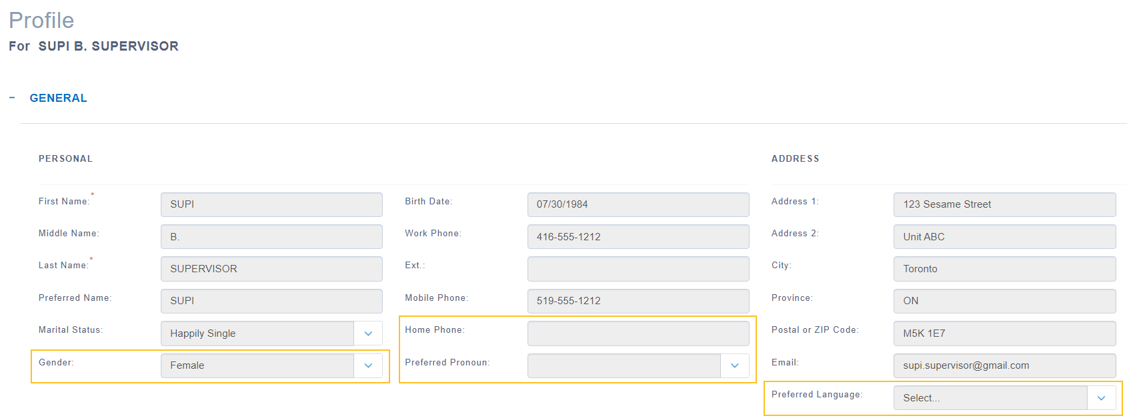Click the Email address field
Screen dimensions: 1127x420
point(1004,365)
